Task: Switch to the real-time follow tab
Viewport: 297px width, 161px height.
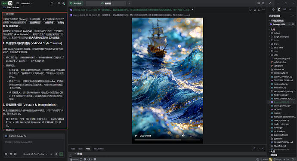Action: point(76,3)
